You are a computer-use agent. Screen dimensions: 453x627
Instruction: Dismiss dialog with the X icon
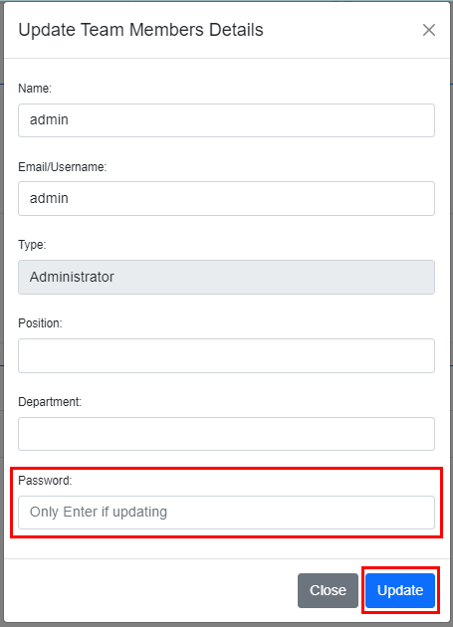coord(428,30)
